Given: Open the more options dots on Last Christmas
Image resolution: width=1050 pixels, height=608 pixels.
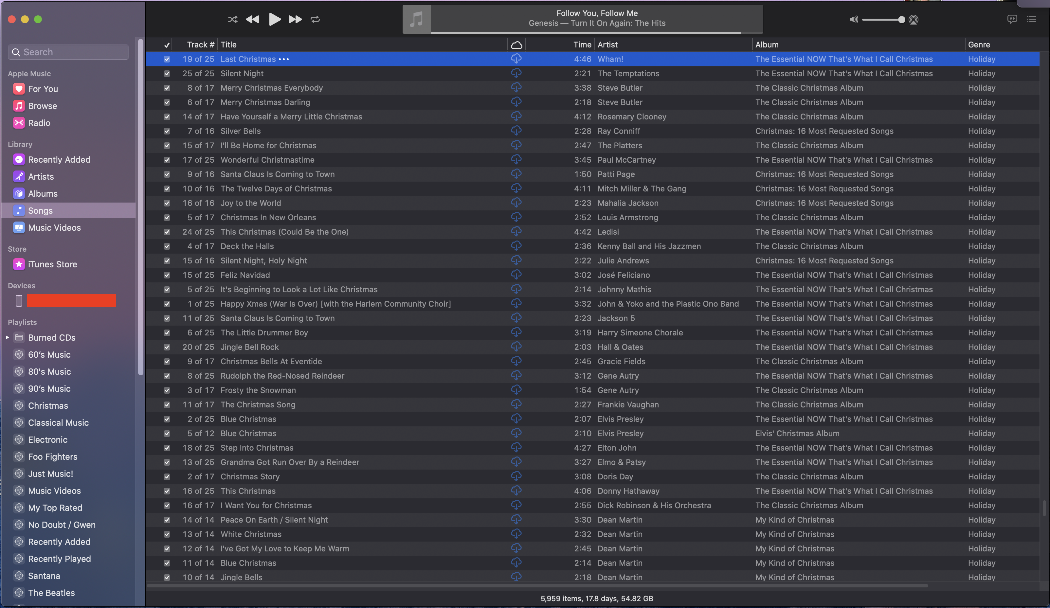Looking at the screenshot, I should tap(284, 59).
